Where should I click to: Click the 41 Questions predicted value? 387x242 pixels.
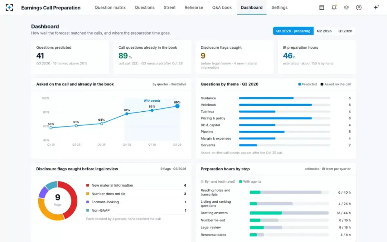pos(40,56)
